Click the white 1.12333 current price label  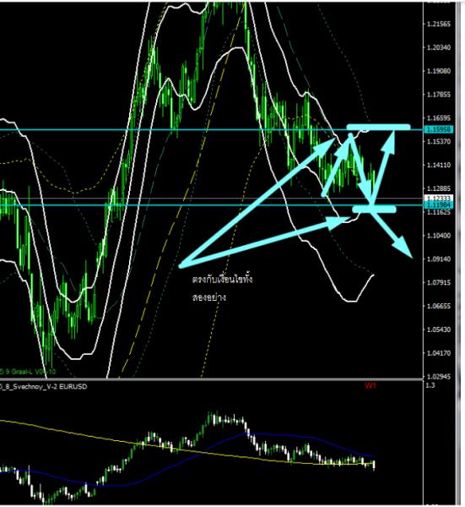click(439, 198)
